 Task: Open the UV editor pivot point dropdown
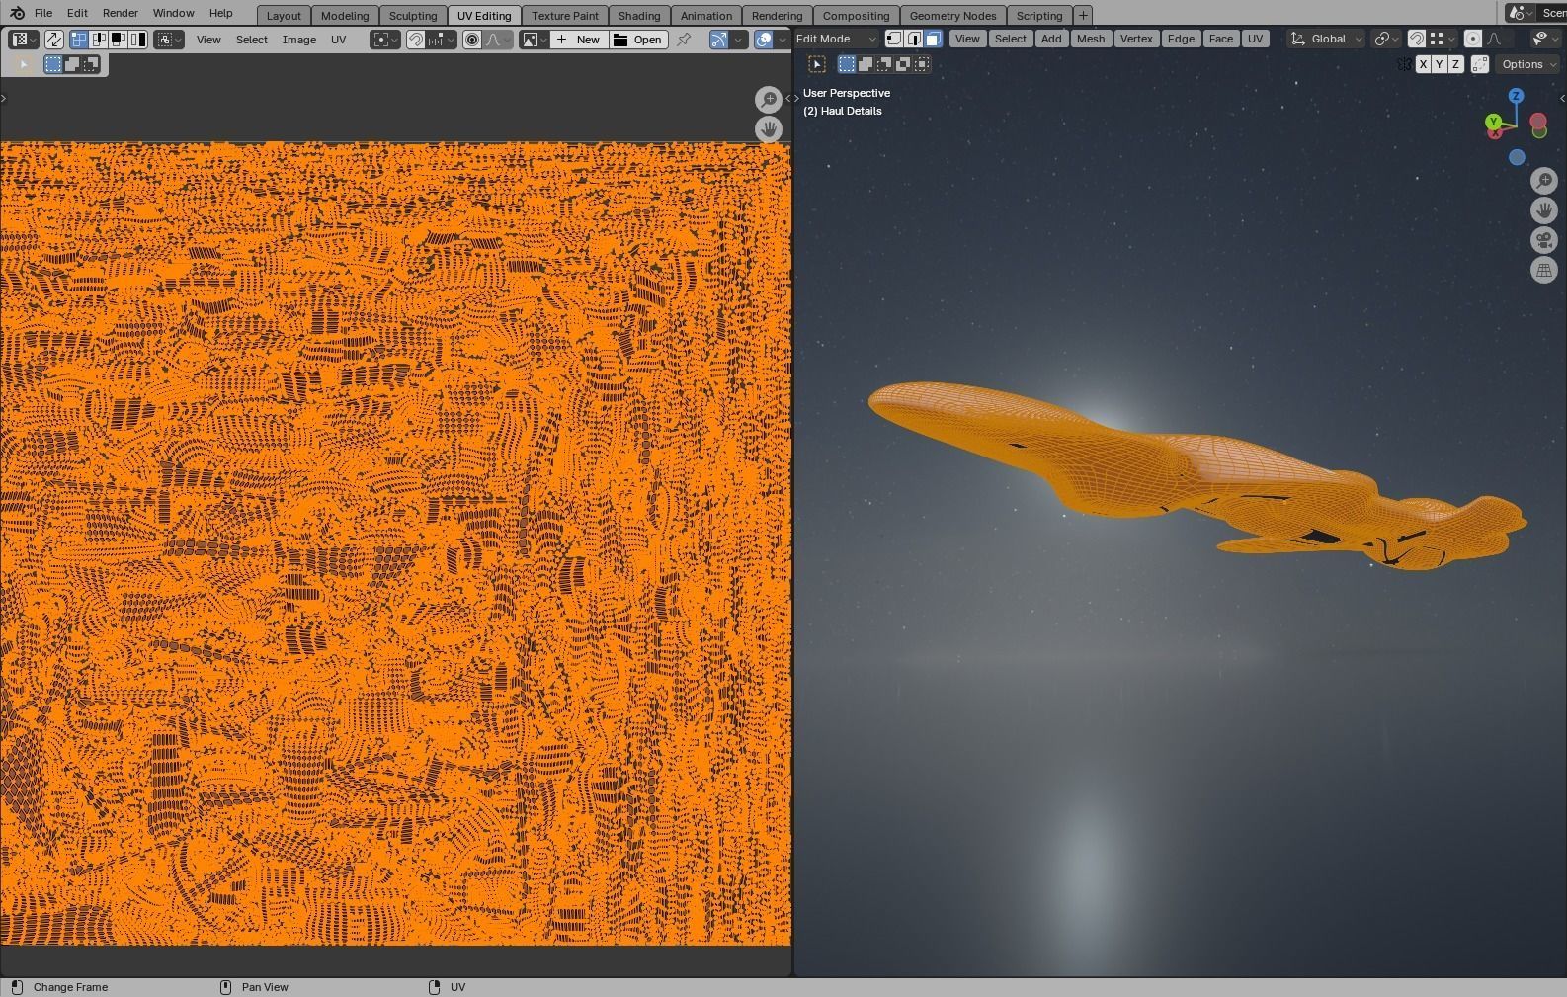tap(385, 40)
